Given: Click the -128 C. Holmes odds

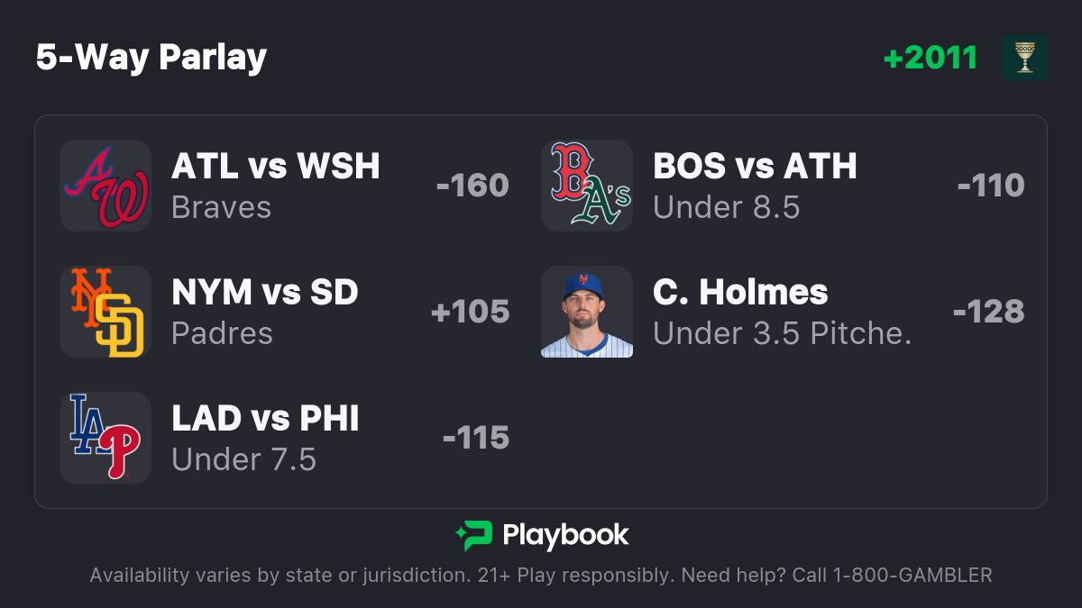Looking at the screenshot, I should 988,312.
